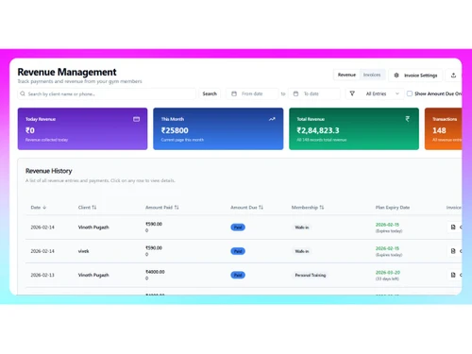Open the Vinoth Pugazh 2026-02-13 row

tap(244, 275)
